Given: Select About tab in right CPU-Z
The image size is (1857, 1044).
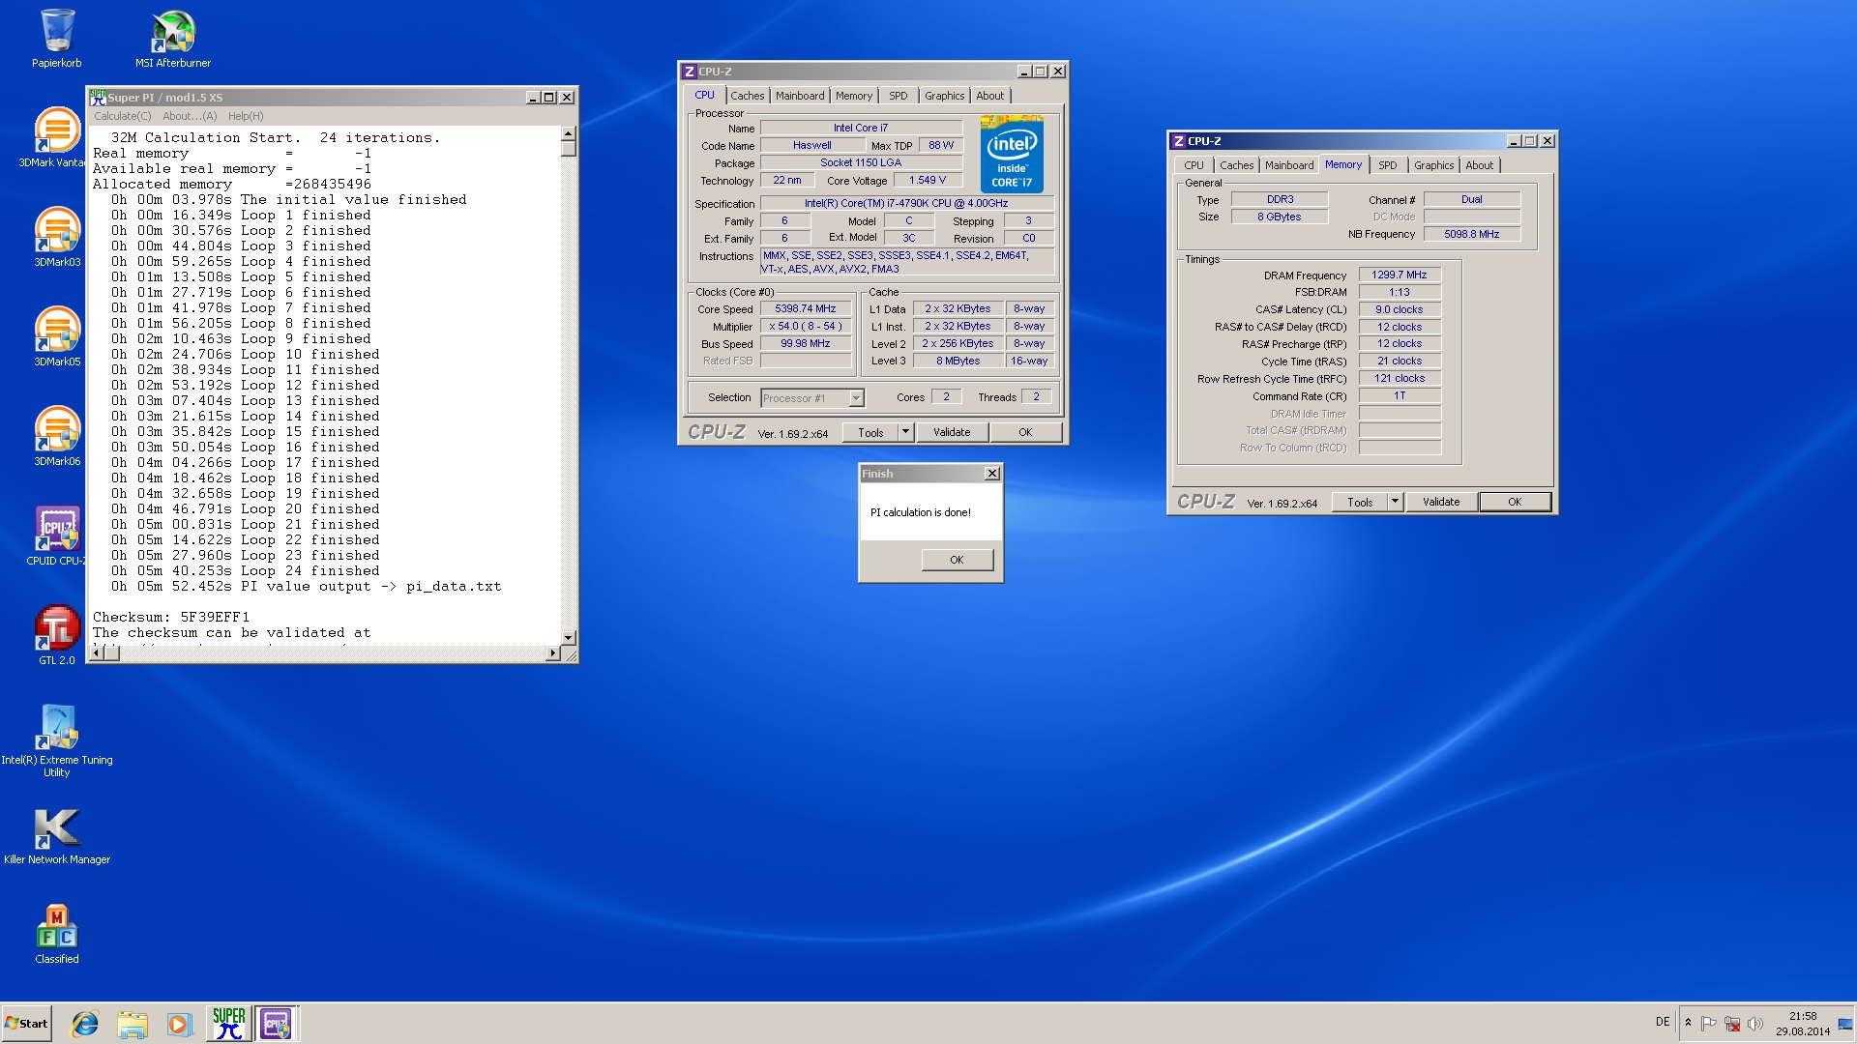Looking at the screenshot, I should (x=1479, y=165).
